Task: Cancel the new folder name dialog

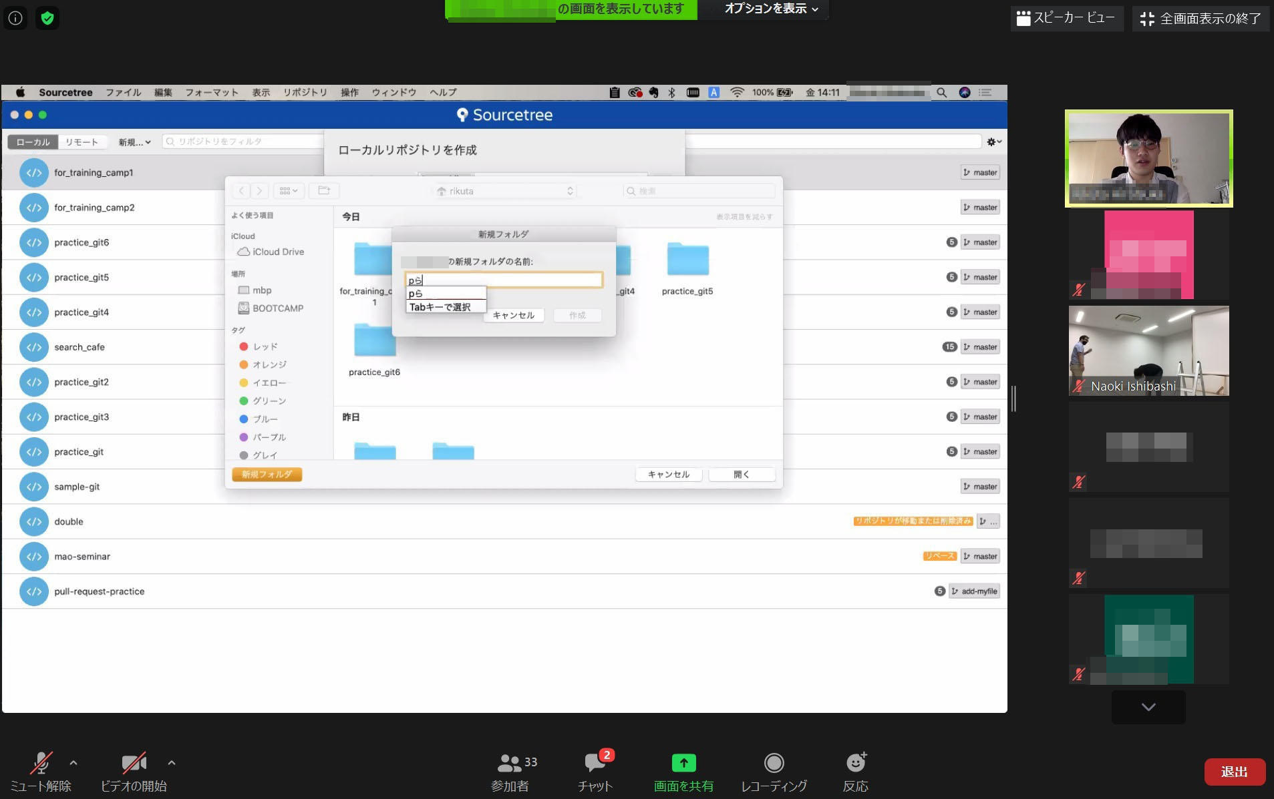Action: click(513, 315)
